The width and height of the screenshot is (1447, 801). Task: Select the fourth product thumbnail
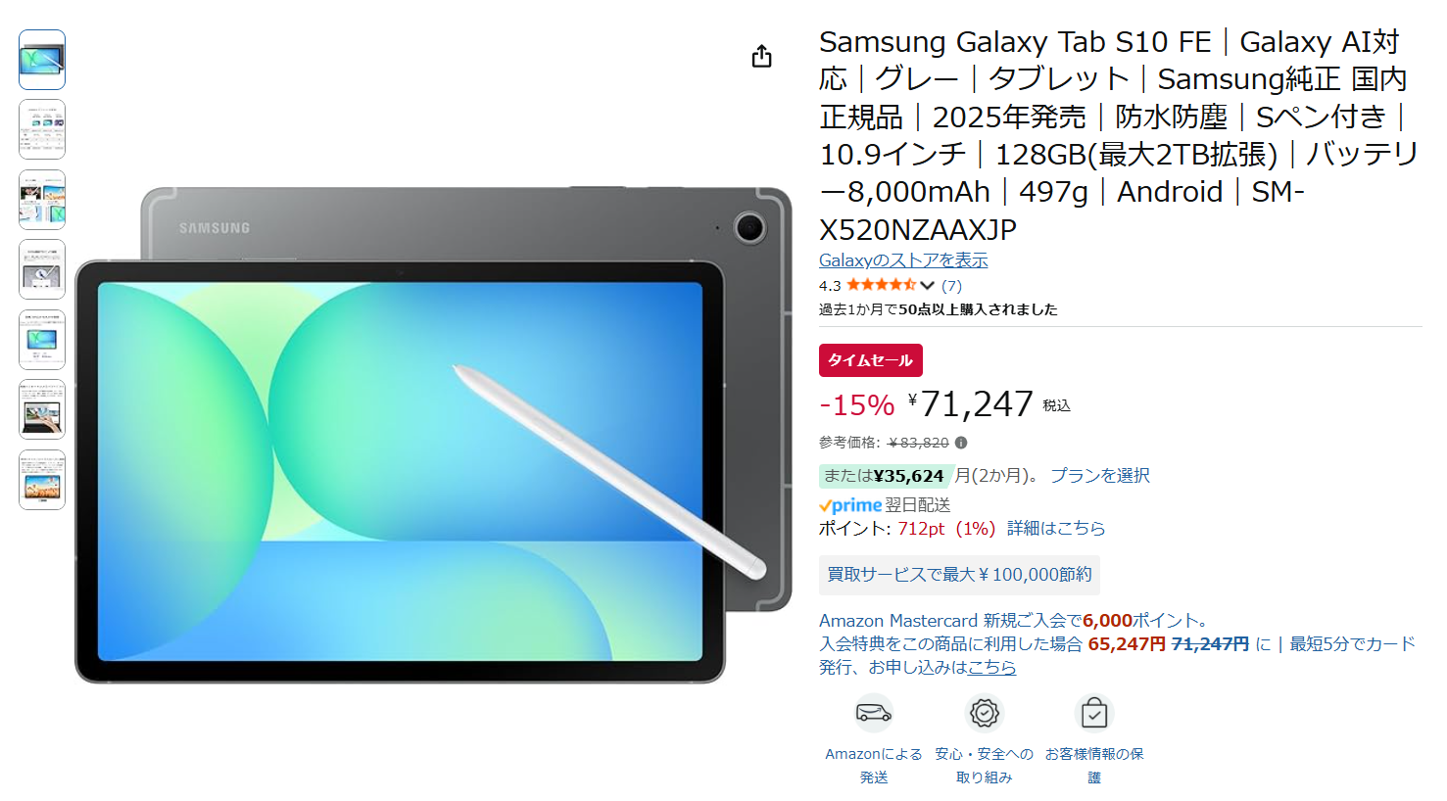[42, 269]
